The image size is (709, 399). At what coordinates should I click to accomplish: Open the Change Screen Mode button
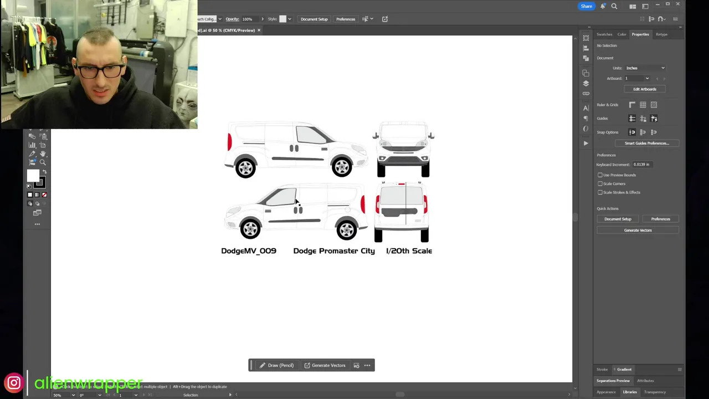tap(37, 213)
